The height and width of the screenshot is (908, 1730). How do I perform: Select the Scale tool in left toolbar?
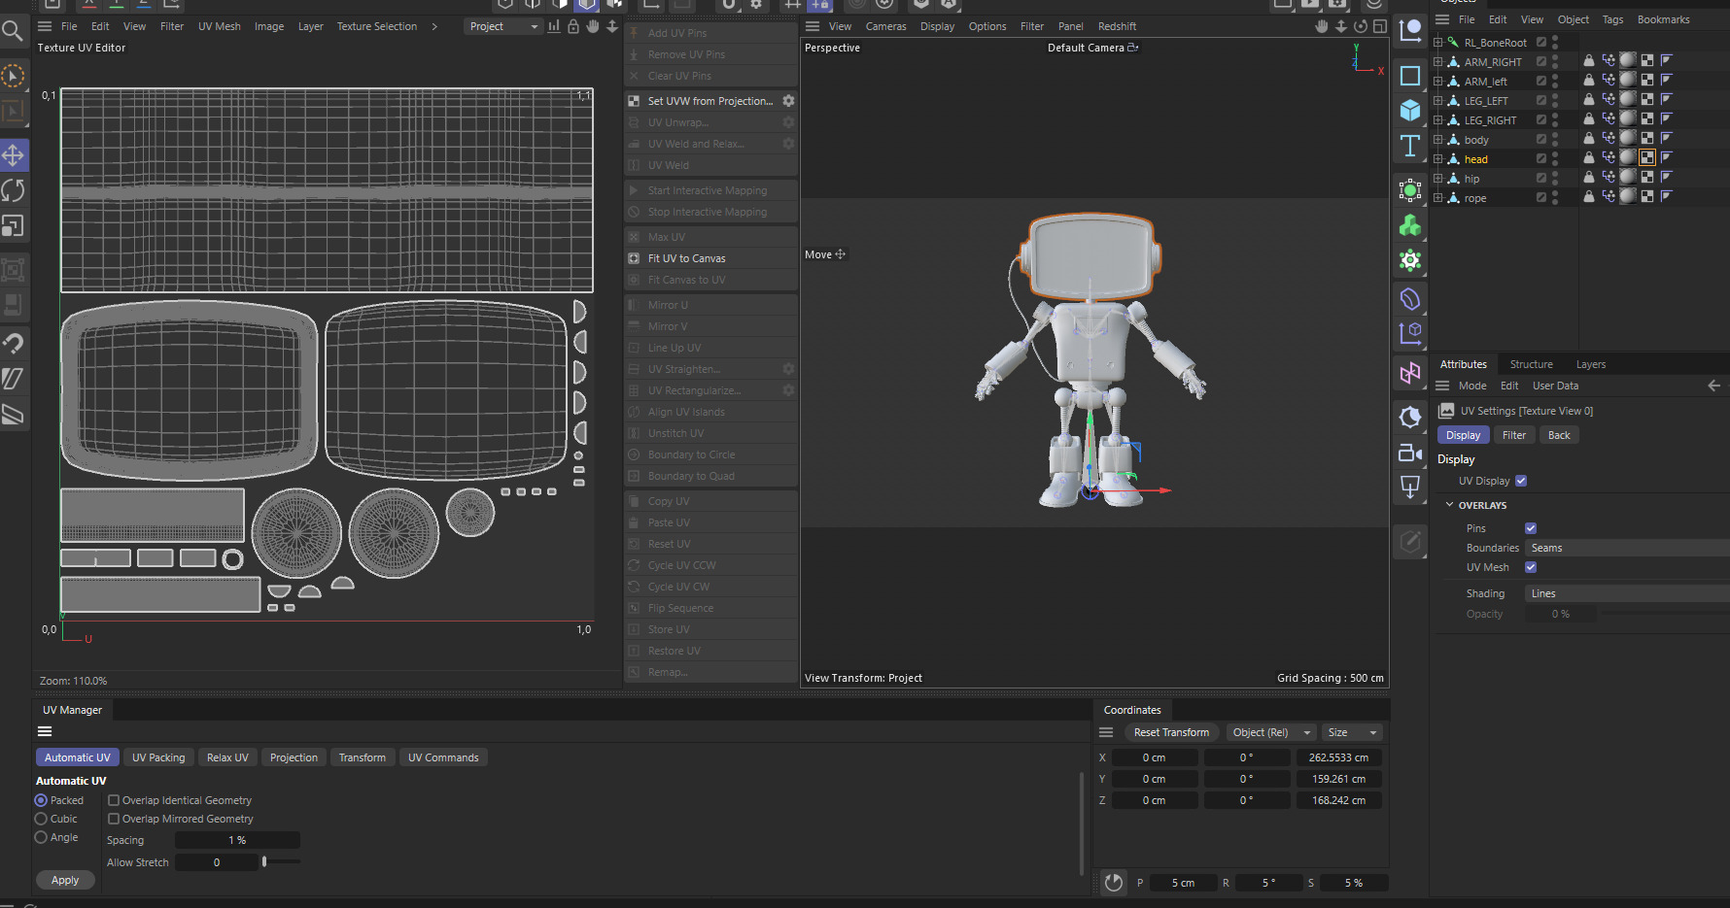tap(14, 226)
